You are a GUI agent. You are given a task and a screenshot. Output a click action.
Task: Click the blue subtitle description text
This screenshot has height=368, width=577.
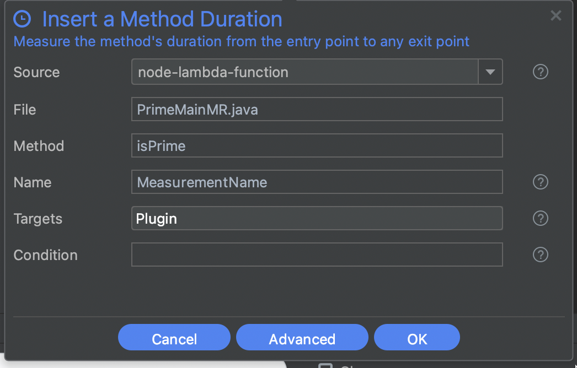click(x=241, y=41)
